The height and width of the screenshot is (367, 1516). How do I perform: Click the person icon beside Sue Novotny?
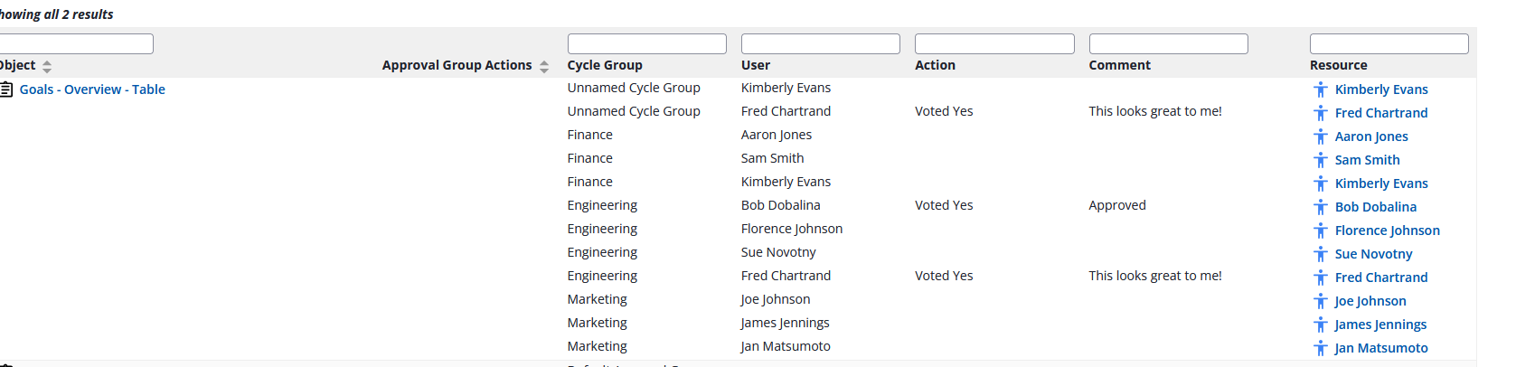pos(1321,254)
